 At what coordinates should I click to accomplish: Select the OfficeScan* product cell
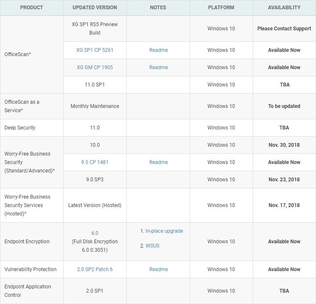[x=32, y=54]
